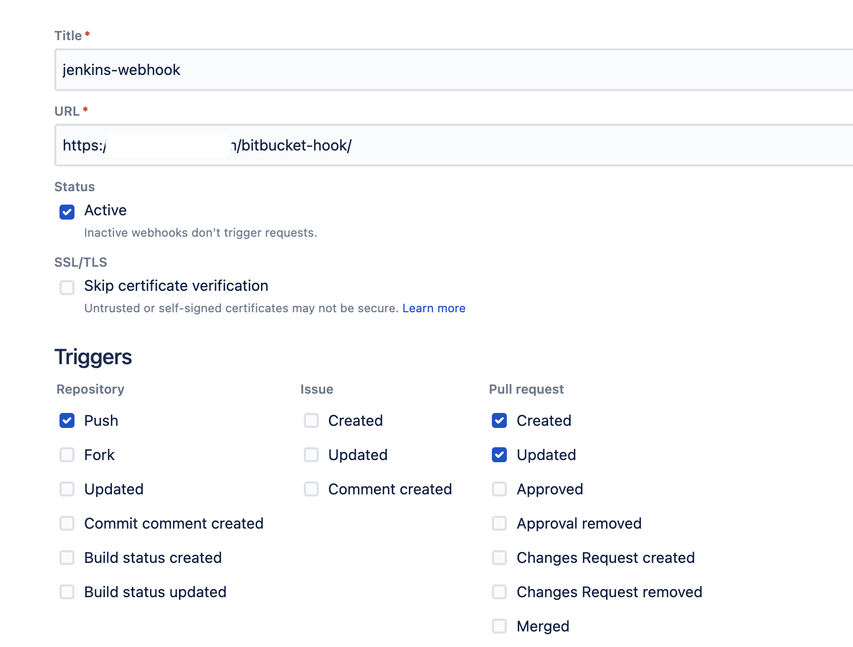Click the webhook URL input field
This screenshot has height=647, width=853.
[482, 146]
